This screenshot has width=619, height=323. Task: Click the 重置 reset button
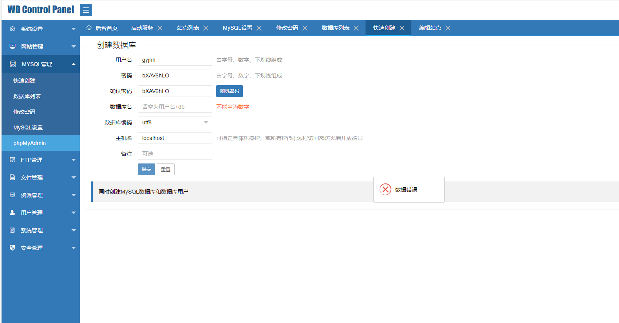pos(166,169)
